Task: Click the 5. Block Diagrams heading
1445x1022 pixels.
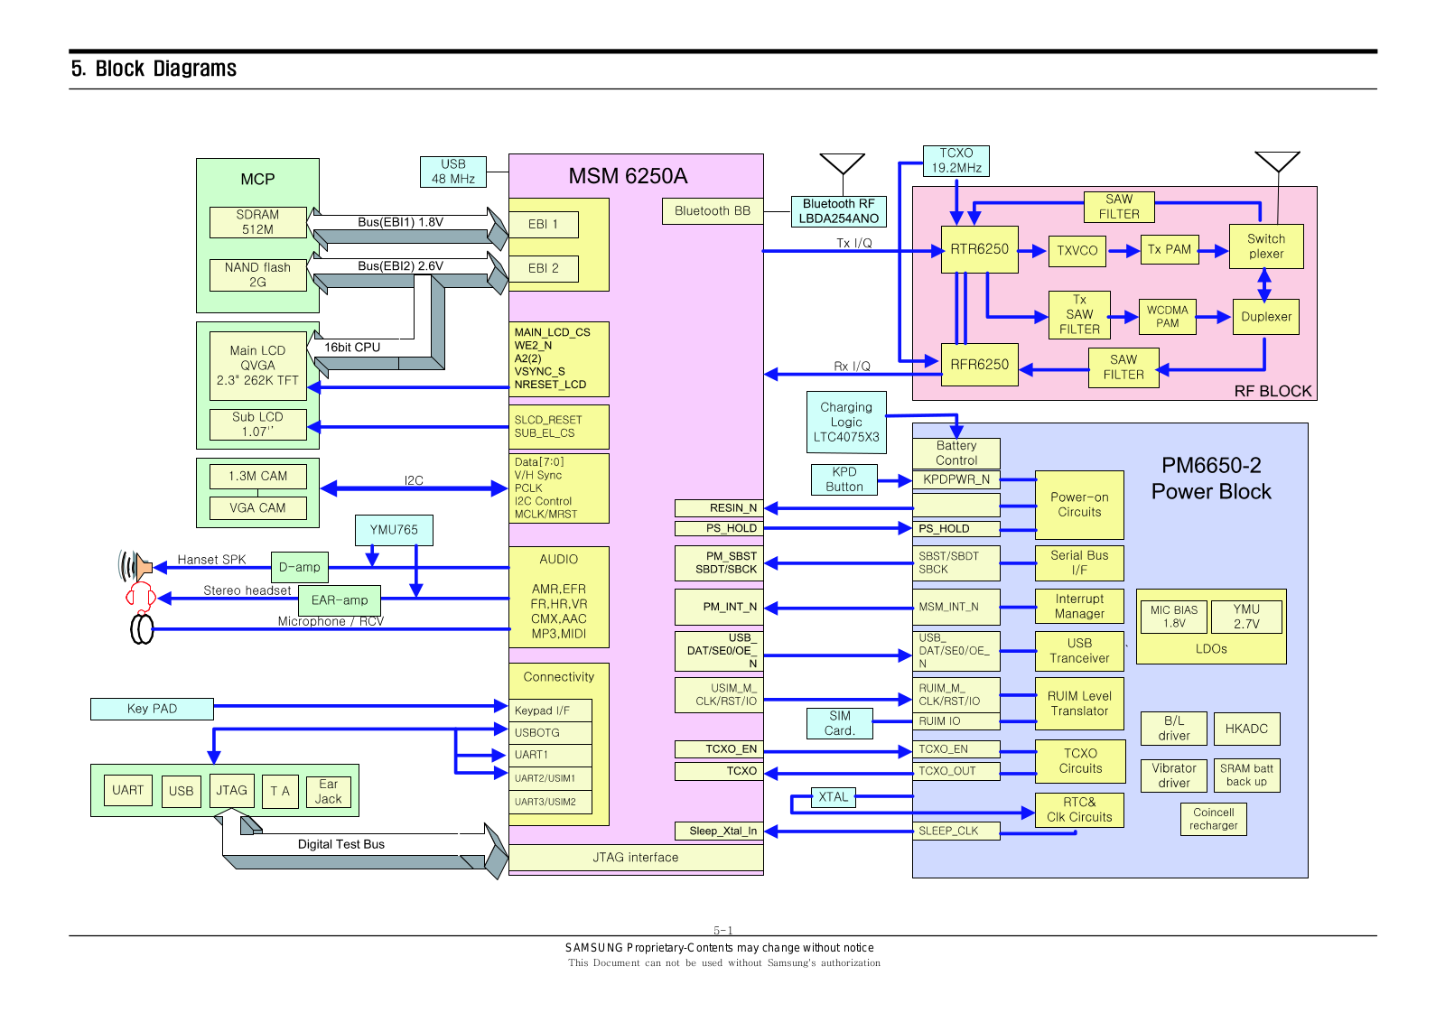Action: click(x=154, y=69)
